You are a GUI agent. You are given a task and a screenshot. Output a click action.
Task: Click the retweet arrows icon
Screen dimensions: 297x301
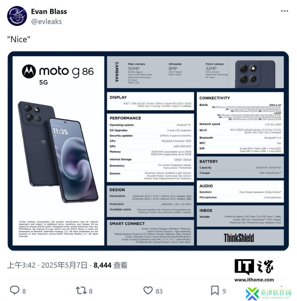(x=81, y=290)
